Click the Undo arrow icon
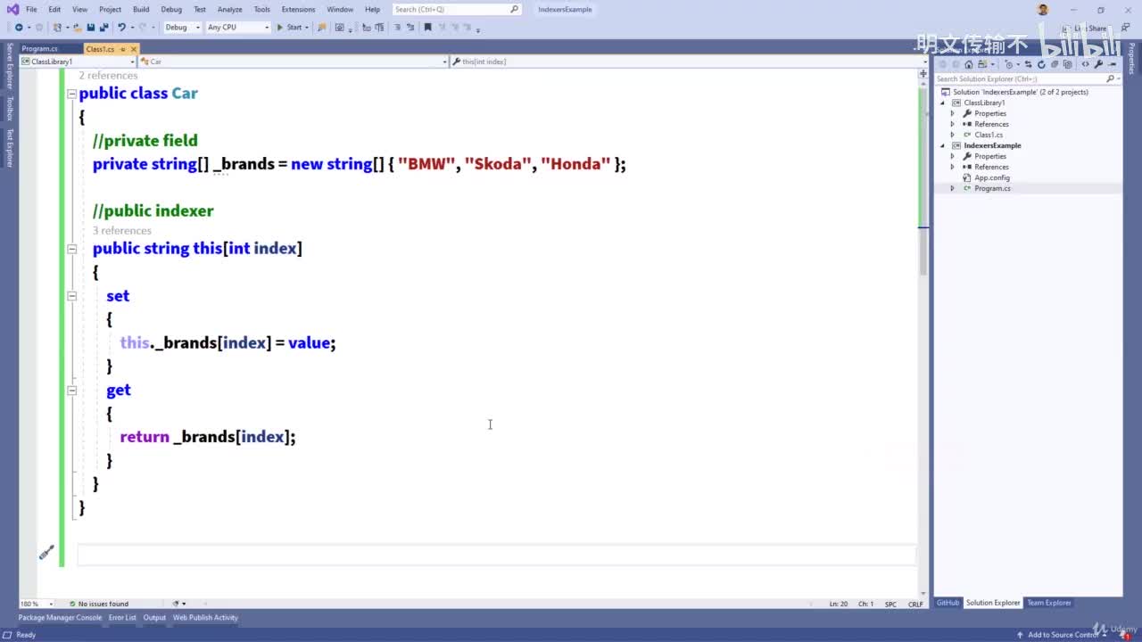The height and width of the screenshot is (642, 1142). (x=121, y=28)
